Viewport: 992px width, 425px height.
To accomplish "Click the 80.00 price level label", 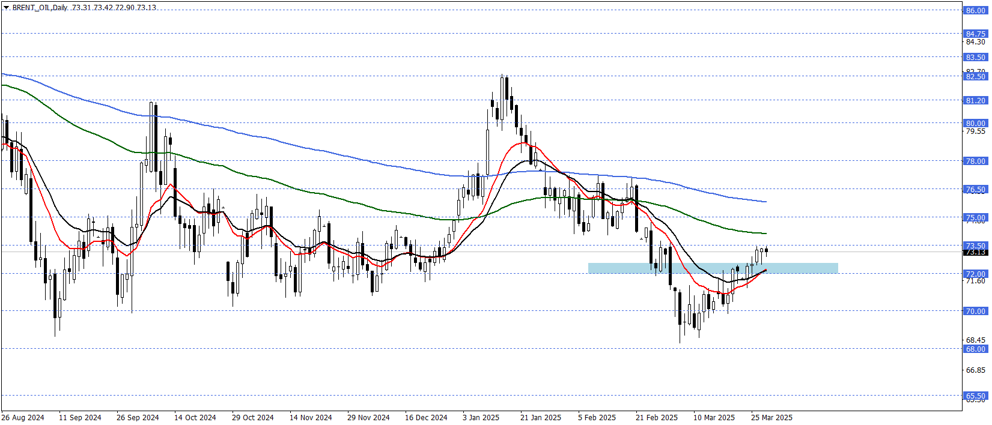I will click(976, 124).
